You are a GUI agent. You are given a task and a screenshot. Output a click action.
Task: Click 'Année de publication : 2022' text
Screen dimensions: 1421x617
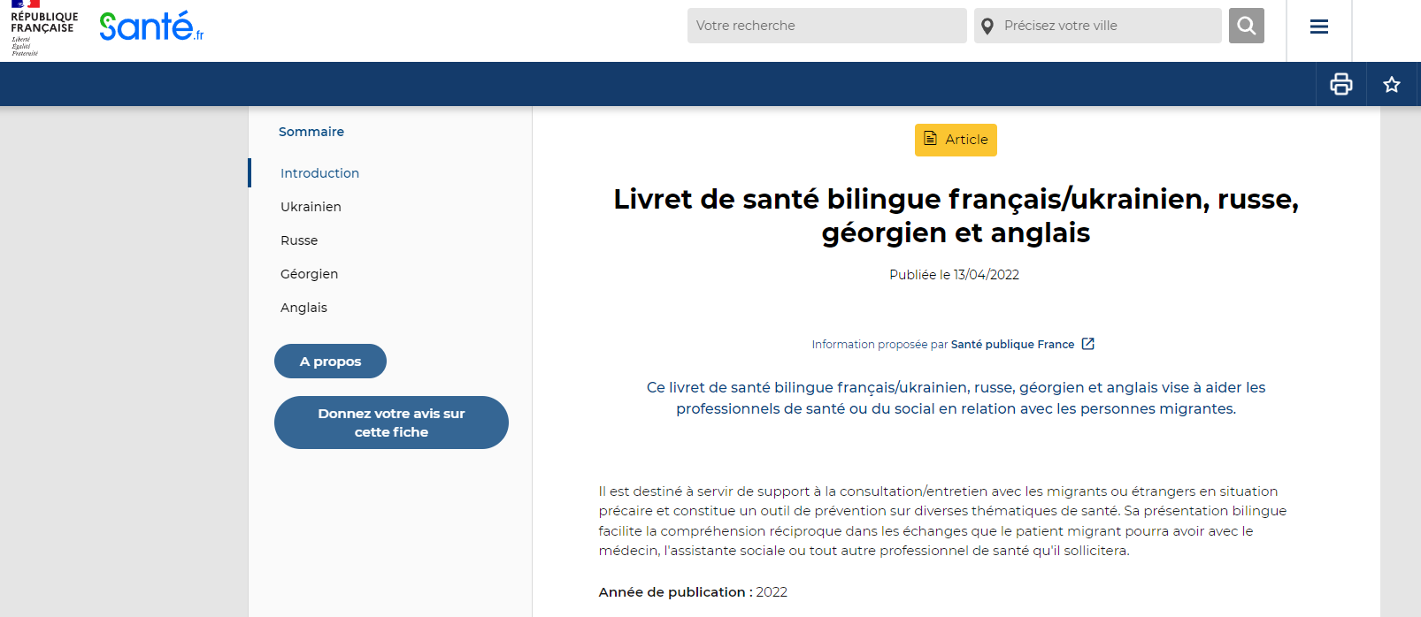click(693, 592)
